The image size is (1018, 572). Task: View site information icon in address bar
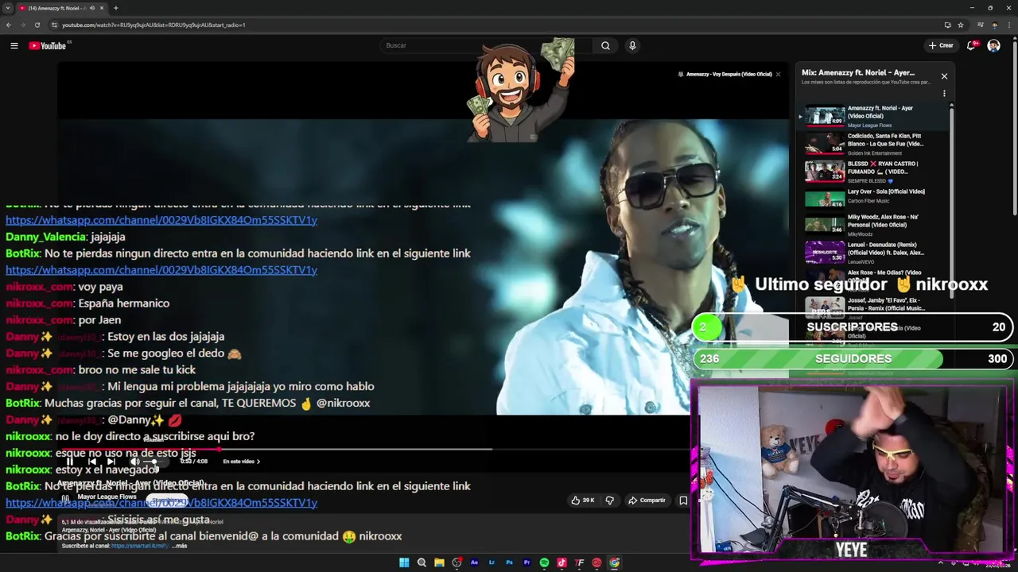coord(54,25)
